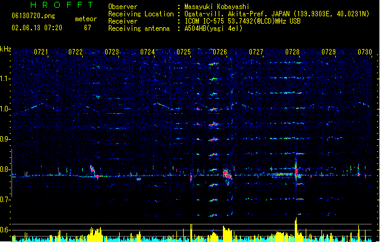Click the 0724 time marker

coord(147,52)
